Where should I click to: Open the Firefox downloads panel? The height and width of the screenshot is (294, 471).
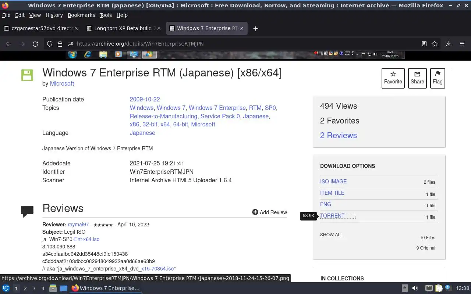[449, 44]
